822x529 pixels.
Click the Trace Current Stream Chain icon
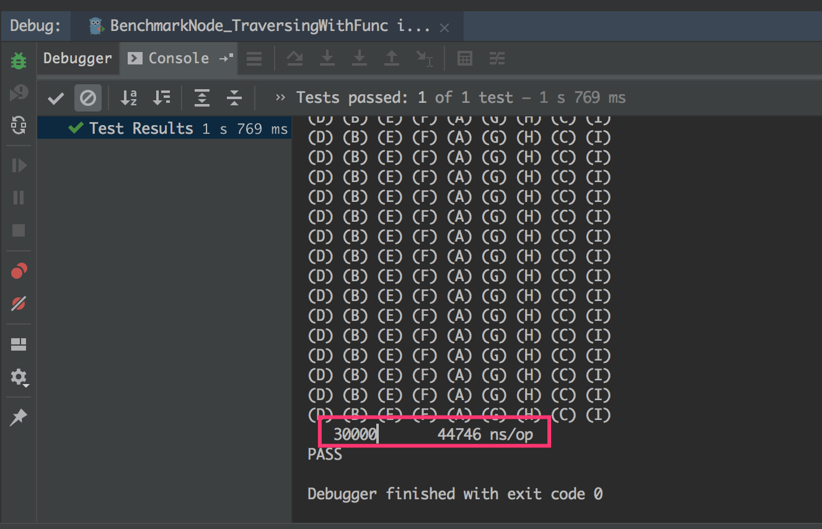coord(497,59)
